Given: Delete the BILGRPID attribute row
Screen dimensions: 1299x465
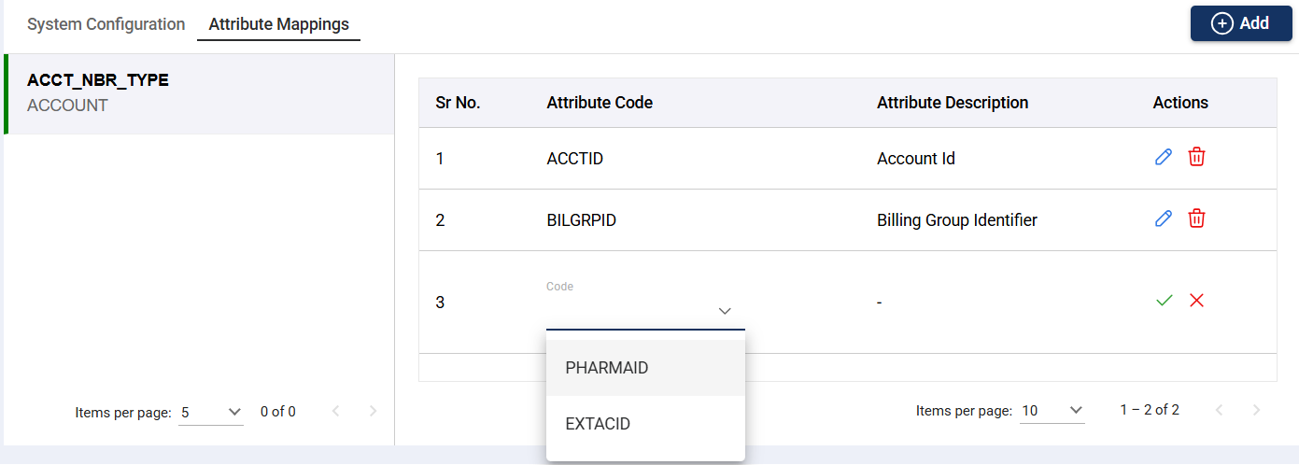Looking at the screenshot, I should point(1196,219).
